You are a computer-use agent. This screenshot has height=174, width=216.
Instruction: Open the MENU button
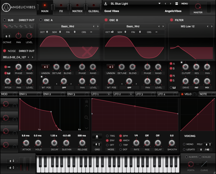tap(184, 4)
